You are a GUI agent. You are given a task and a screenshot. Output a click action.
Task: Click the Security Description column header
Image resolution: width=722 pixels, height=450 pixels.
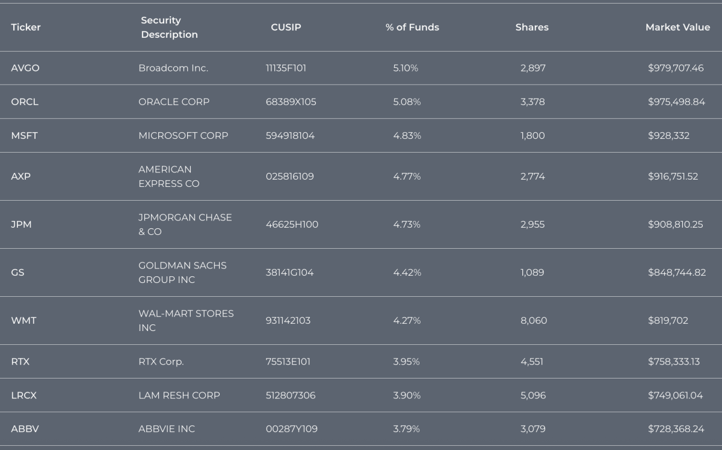tap(169, 28)
